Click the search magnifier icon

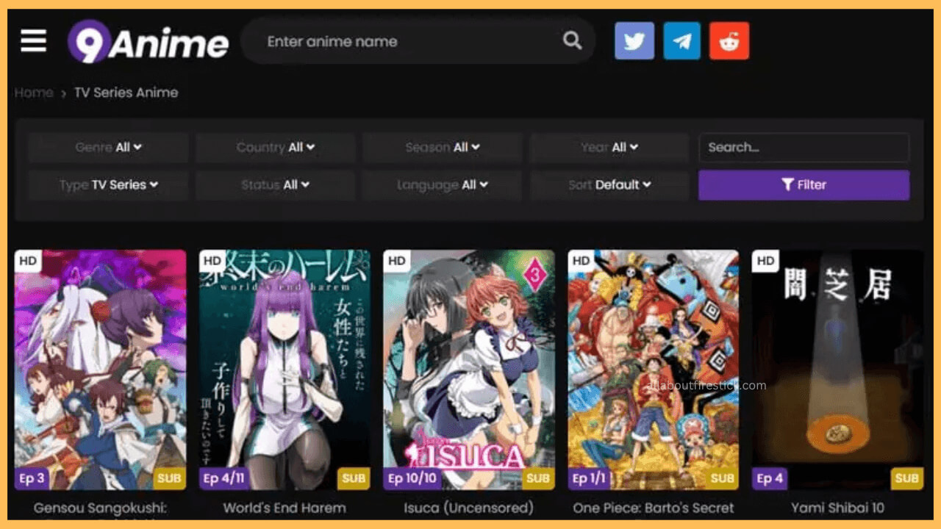click(572, 41)
